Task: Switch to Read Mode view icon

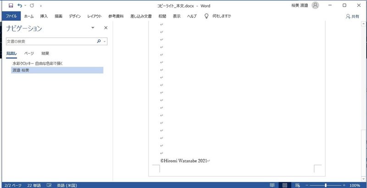Action: [x=272, y=185]
